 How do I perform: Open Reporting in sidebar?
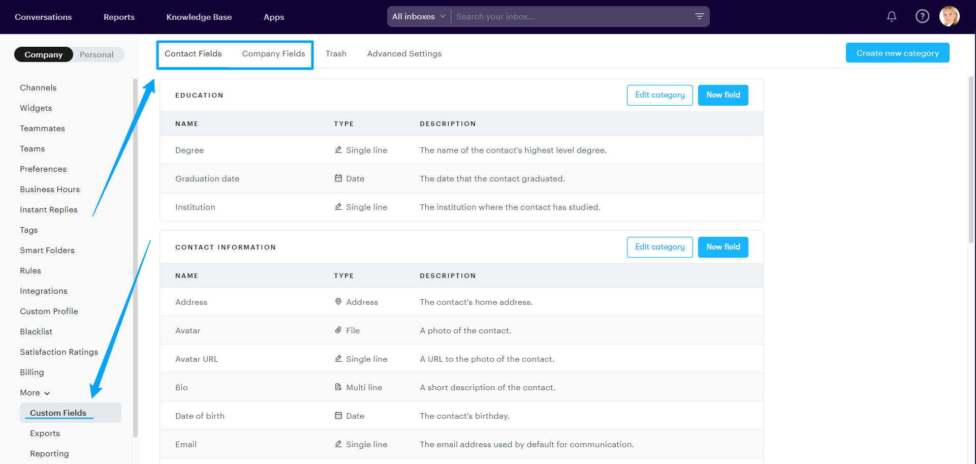[x=49, y=453]
